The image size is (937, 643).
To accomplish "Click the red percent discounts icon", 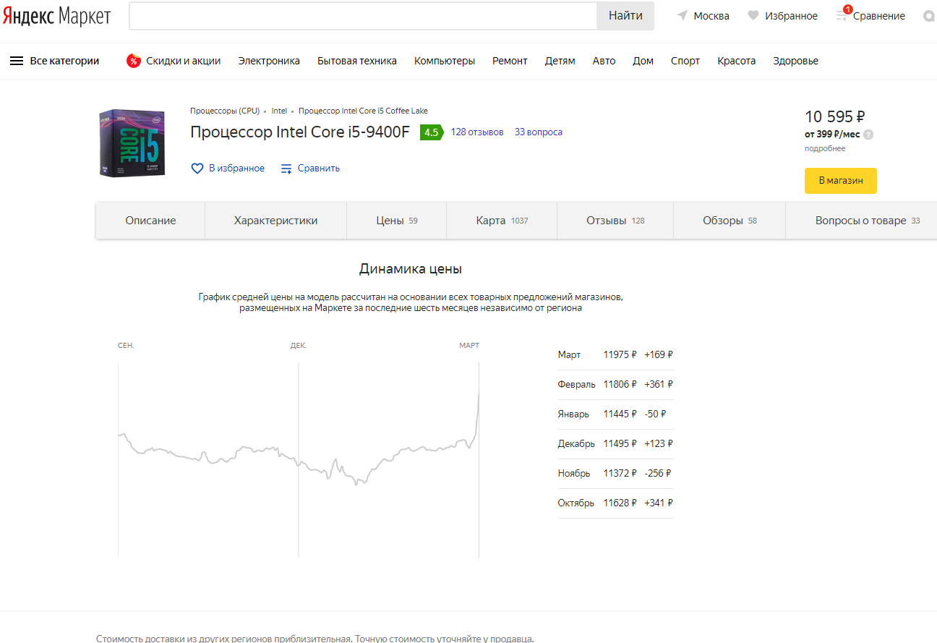I will (133, 61).
